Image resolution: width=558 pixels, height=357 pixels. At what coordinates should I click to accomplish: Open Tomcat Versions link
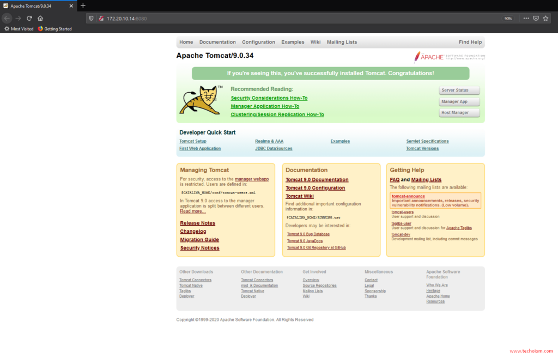click(x=422, y=148)
